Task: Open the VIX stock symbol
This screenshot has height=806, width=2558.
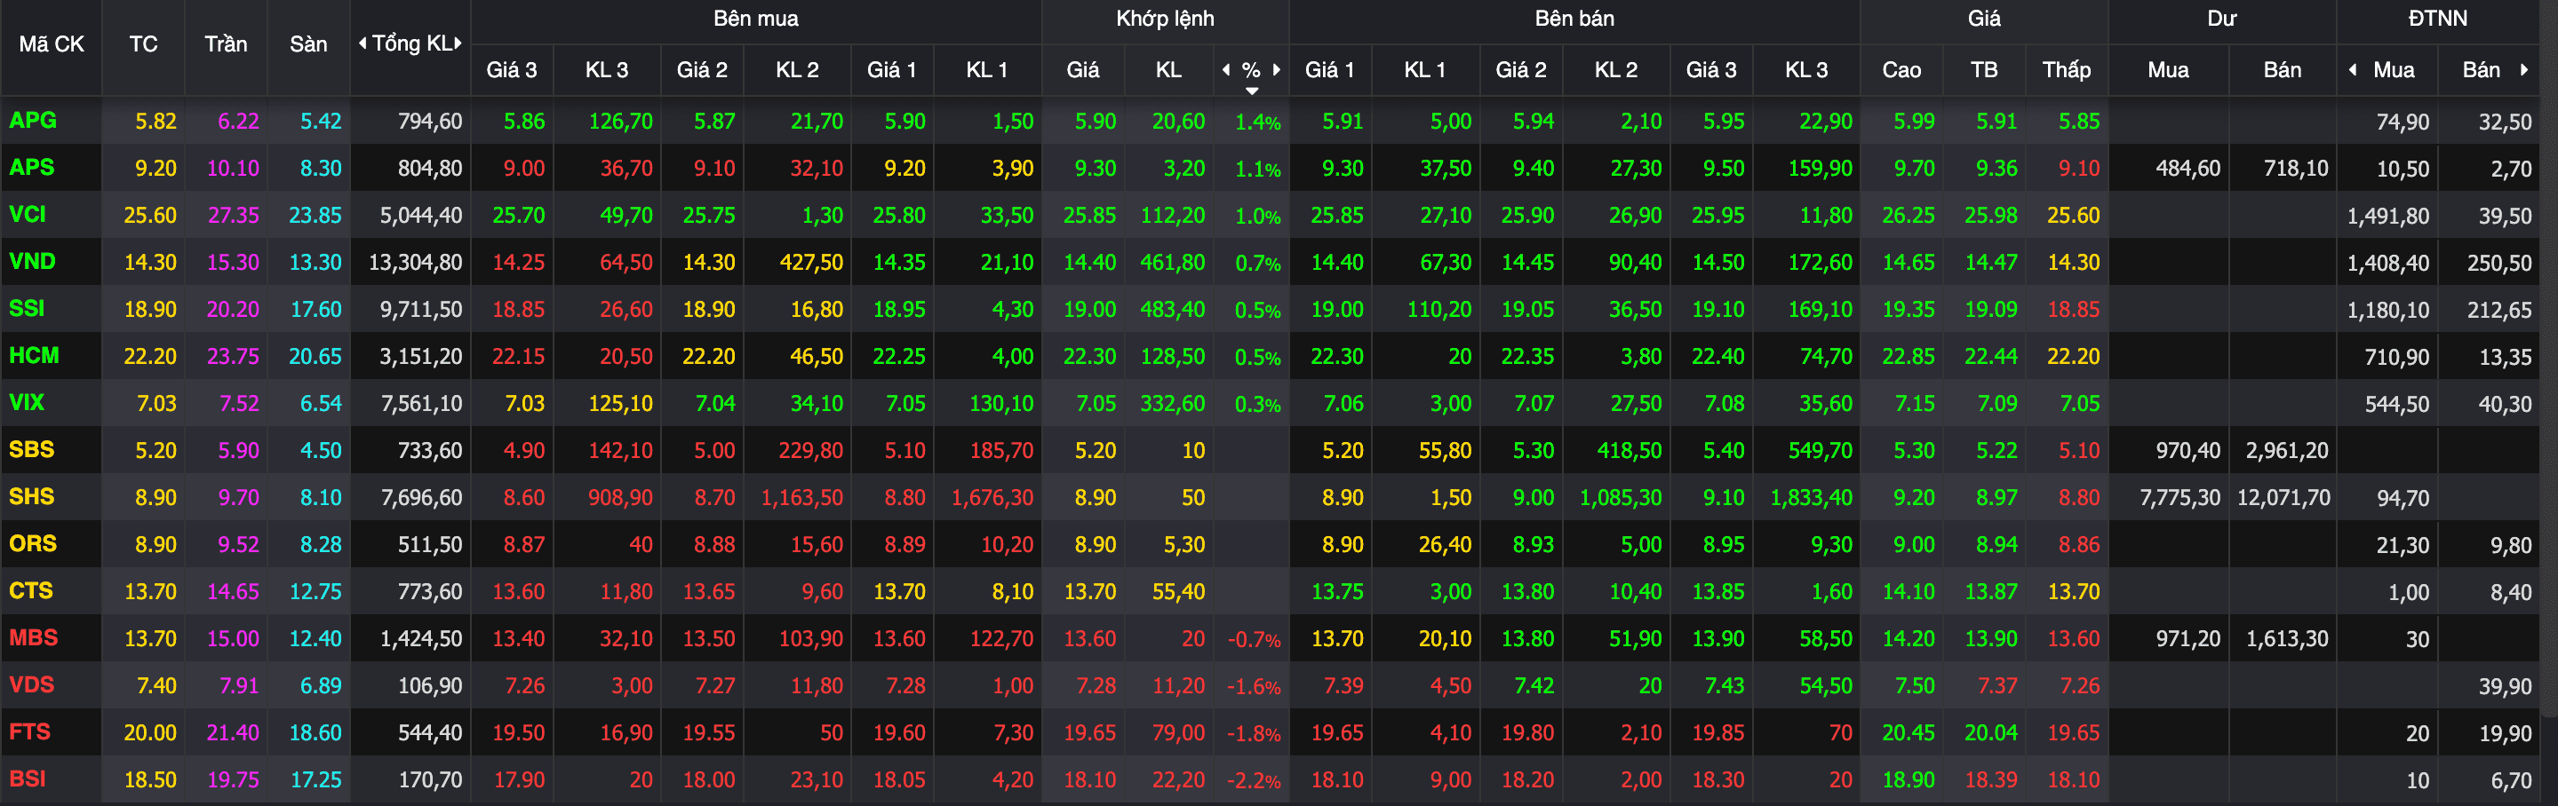Action: tap(27, 402)
